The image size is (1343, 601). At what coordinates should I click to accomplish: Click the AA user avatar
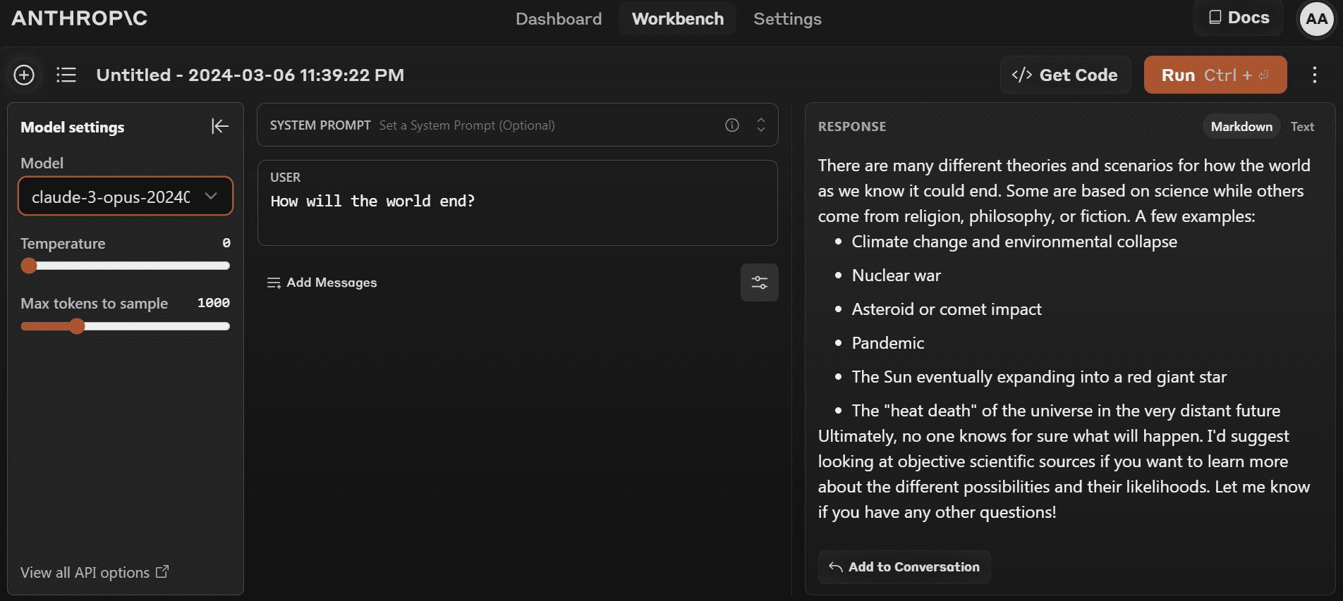pyautogui.click(x=1316, y=19)
